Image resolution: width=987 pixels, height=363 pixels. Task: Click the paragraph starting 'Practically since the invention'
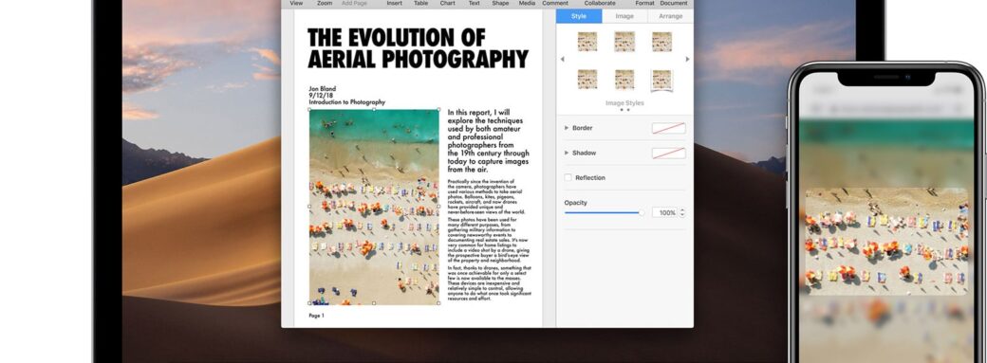click(x=487, y=197)
